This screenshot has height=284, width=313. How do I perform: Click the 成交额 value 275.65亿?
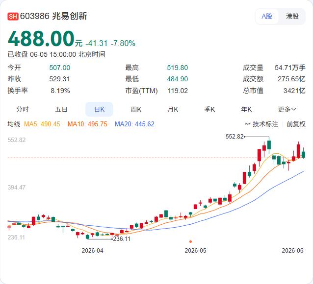coord(291,79)
